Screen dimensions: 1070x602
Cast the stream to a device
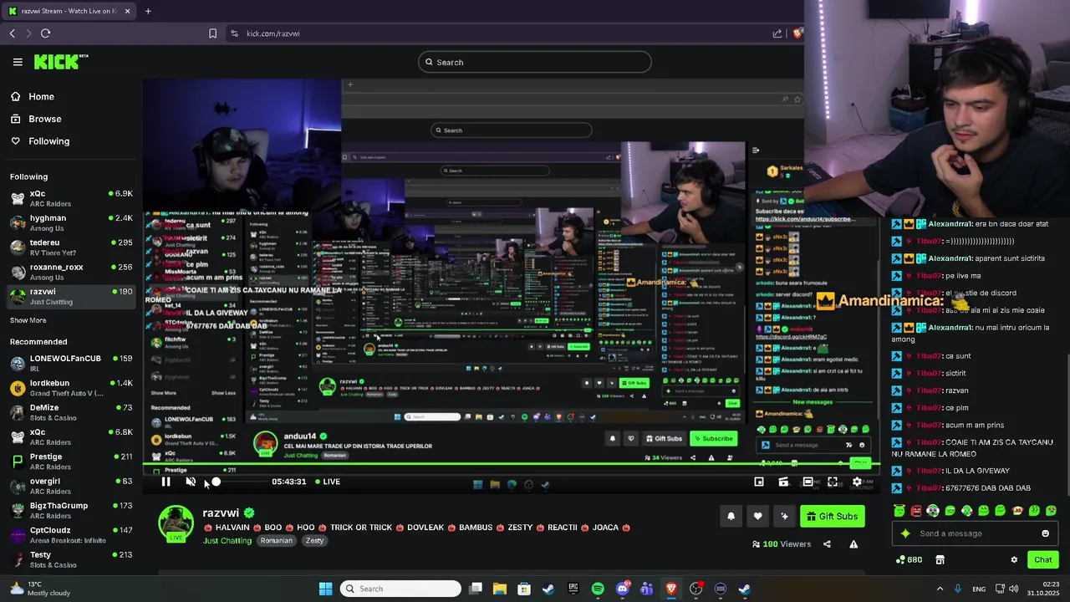[783, 482]
